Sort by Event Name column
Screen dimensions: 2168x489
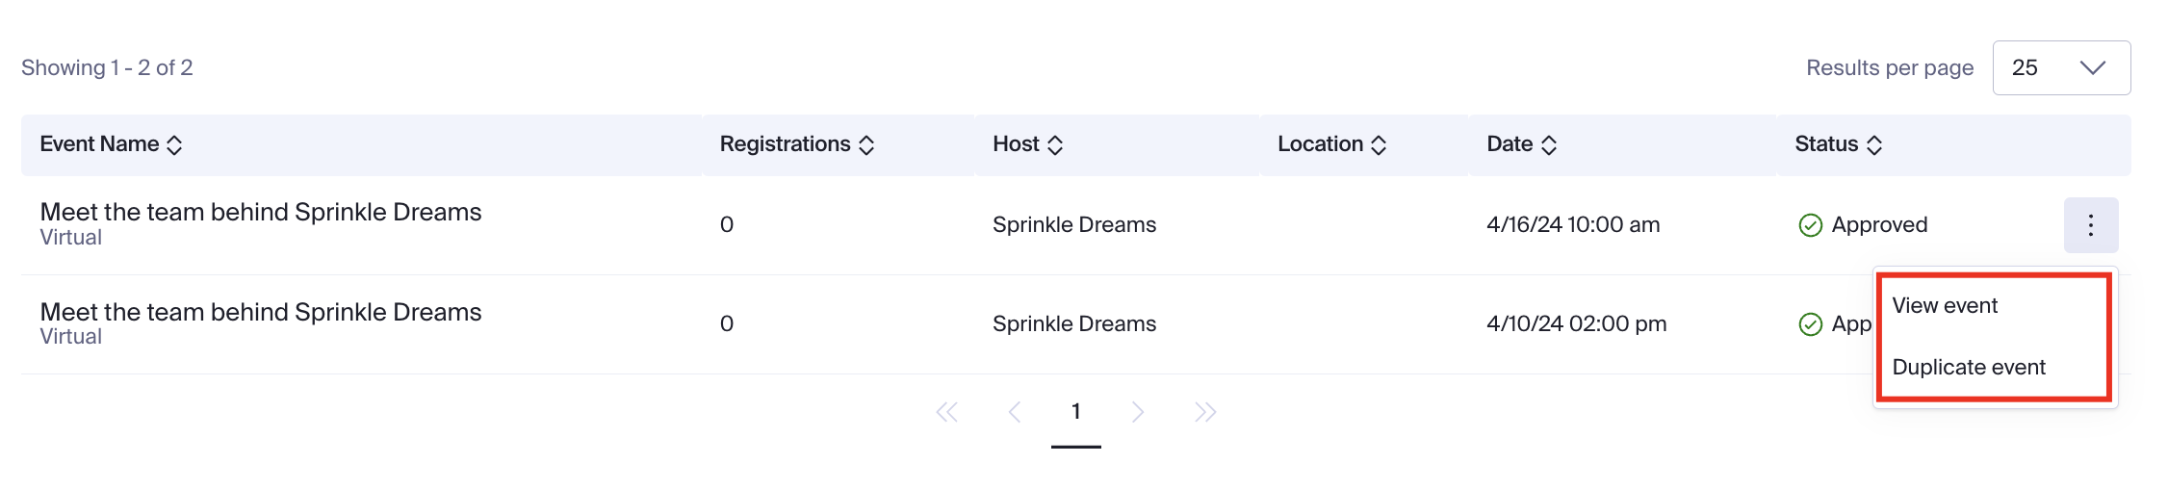coord(174,145)
